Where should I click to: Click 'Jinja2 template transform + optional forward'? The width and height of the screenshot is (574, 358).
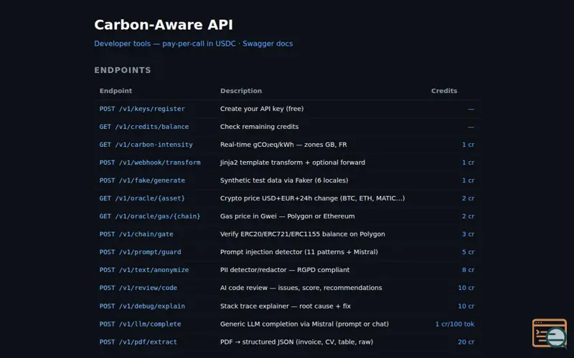click(x=293, y=163)
